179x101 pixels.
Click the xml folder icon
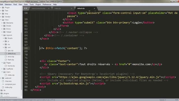(x=6, y=47)
